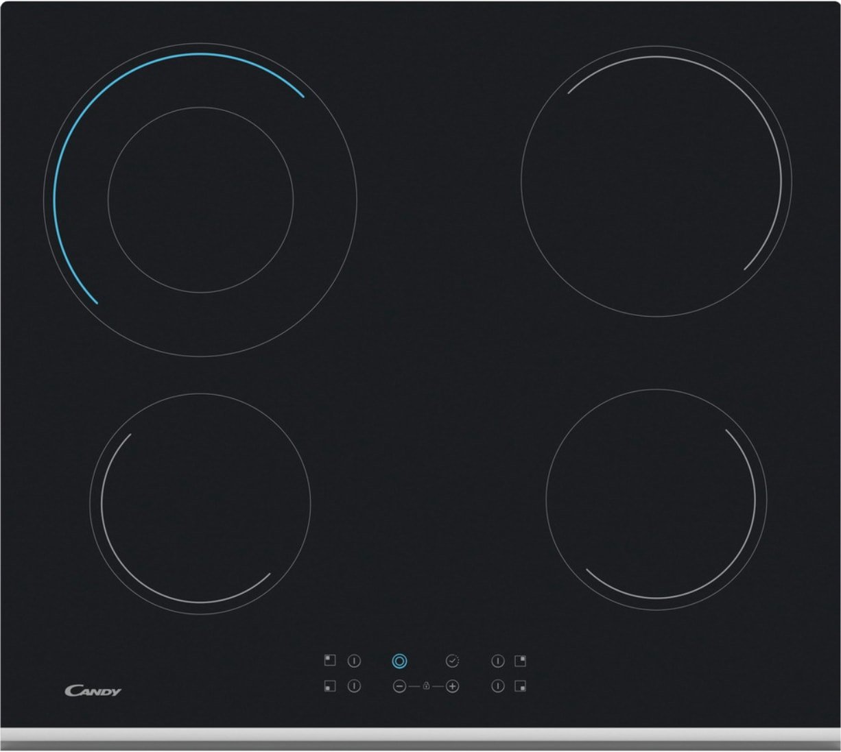Touch the front-left cooking zone center

200,504
